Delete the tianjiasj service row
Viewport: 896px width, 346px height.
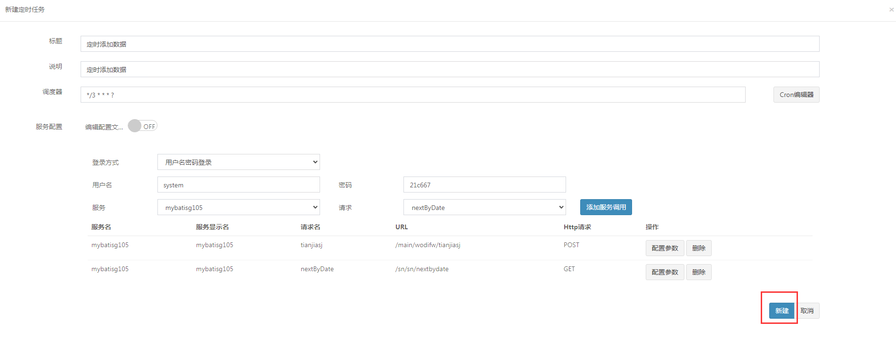coord(699,248)
